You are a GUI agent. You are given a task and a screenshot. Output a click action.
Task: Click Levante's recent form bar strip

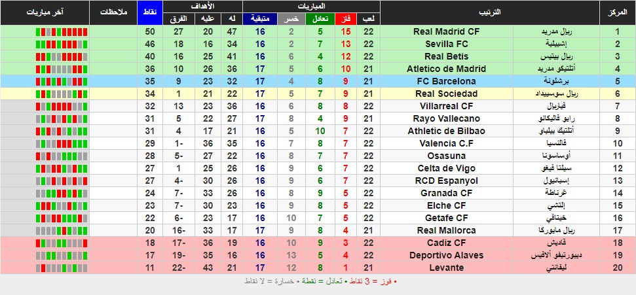coord(62,268)
